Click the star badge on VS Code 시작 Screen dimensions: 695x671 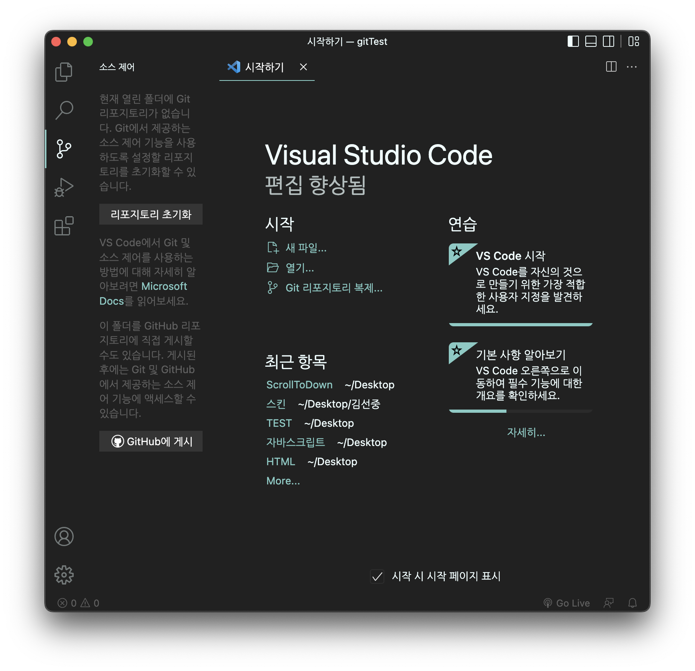point(457,251)
